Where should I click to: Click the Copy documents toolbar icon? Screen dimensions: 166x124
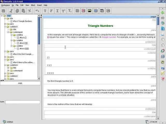tap(17, 11)
